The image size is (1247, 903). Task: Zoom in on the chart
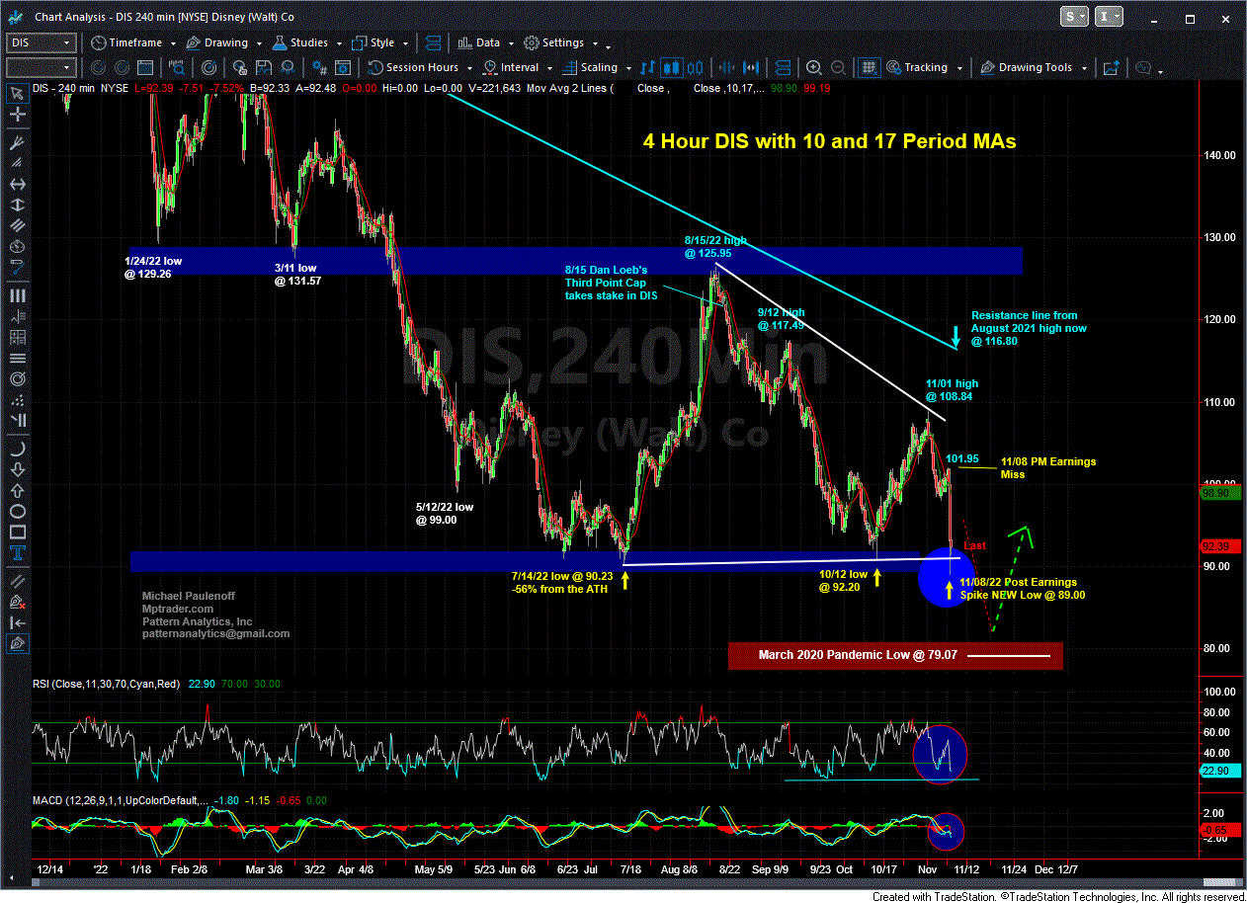coord(813,67)
